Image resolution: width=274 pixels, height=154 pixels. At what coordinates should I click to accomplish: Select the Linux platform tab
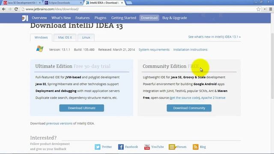click(86, 37)
